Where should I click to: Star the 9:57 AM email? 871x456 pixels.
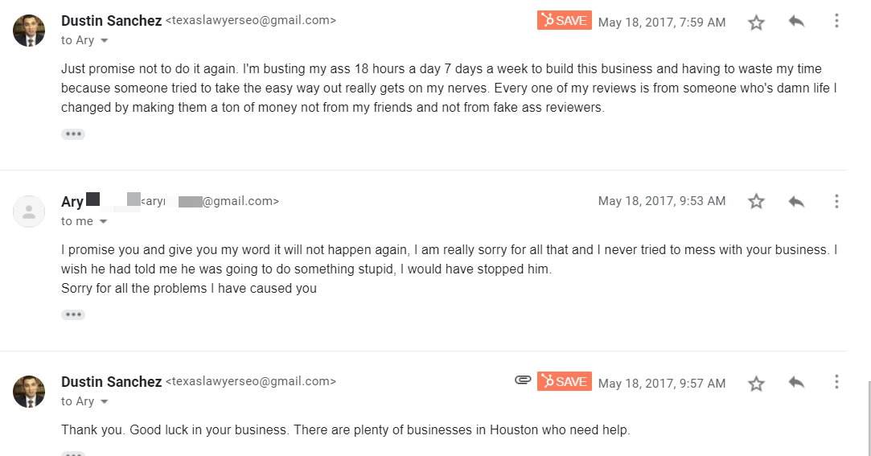756,384
